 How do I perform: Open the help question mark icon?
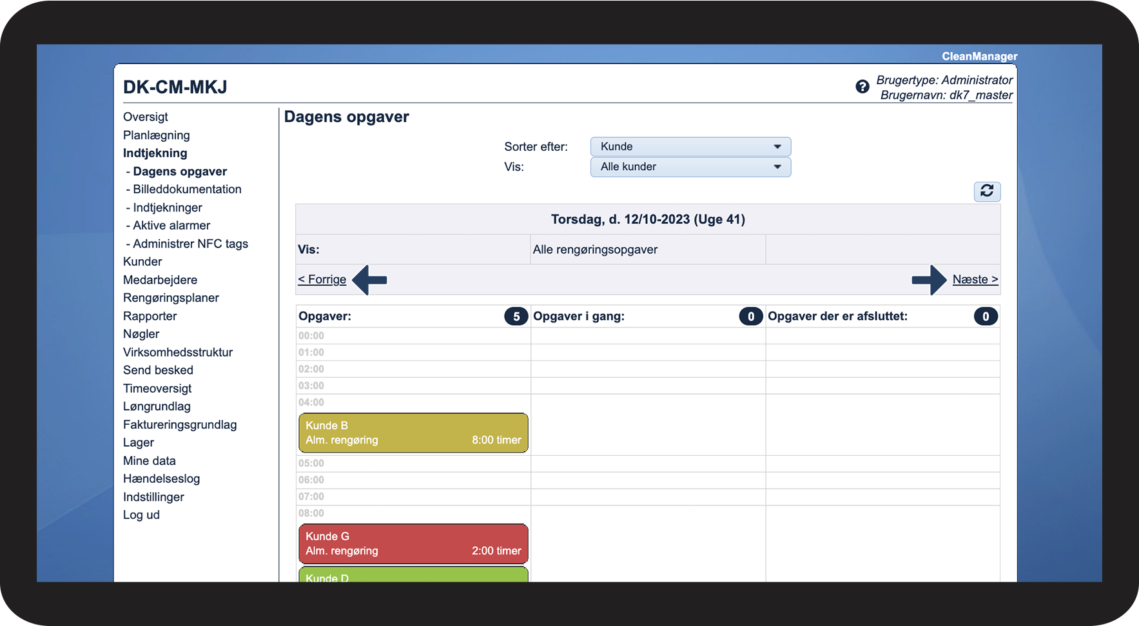(x=862, y=86)
